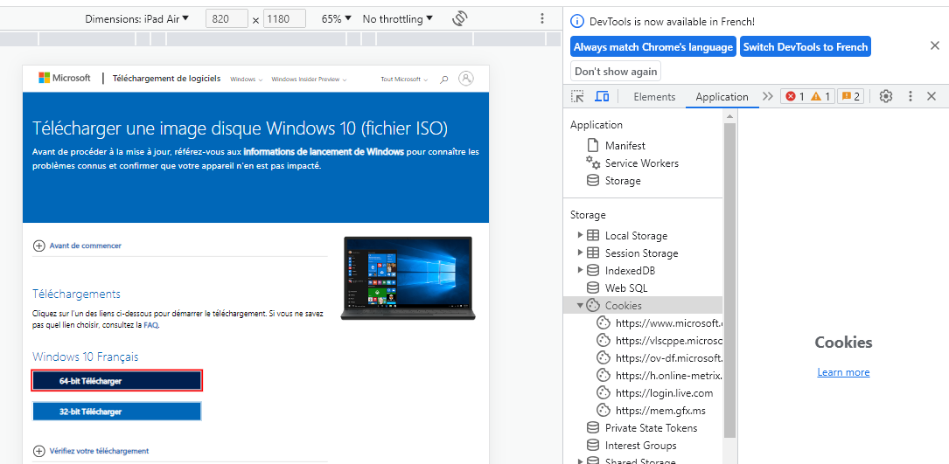Open Storage under Application section
The width and height of the screenshot is (949, 464).
pos(623,181)
